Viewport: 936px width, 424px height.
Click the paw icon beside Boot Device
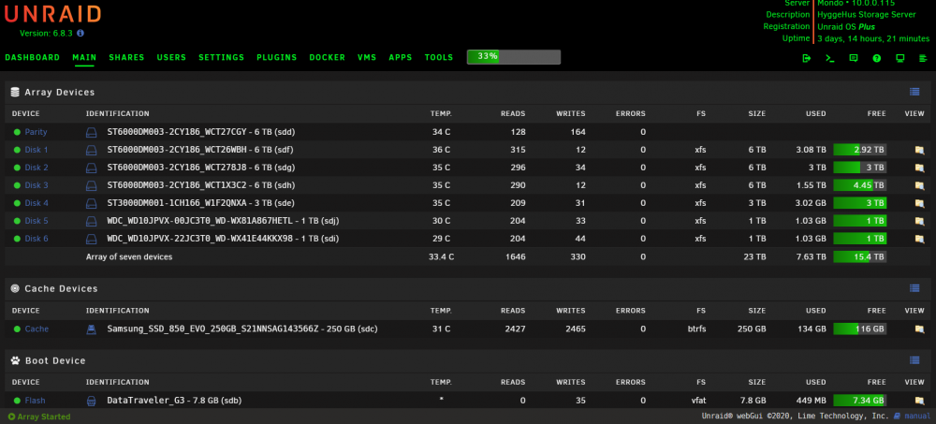click(15, 360)
